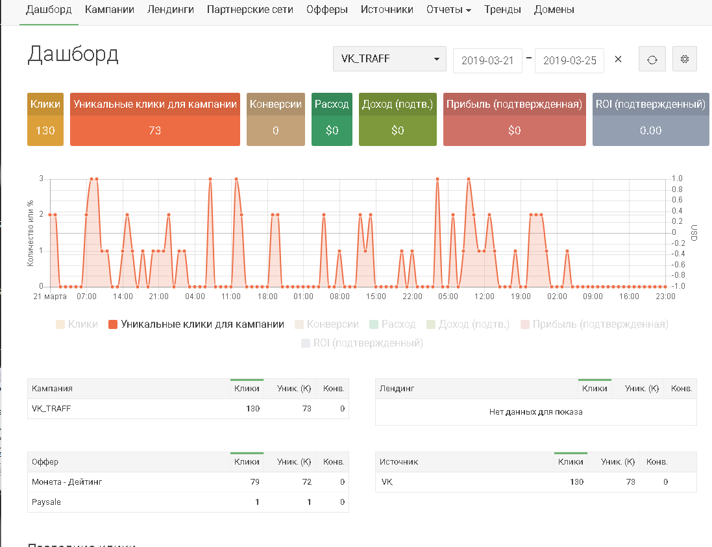The height and width of the screenshot is (547, 712).
Task: Click the start date field 2019-03-21
Action: (487, 60)
